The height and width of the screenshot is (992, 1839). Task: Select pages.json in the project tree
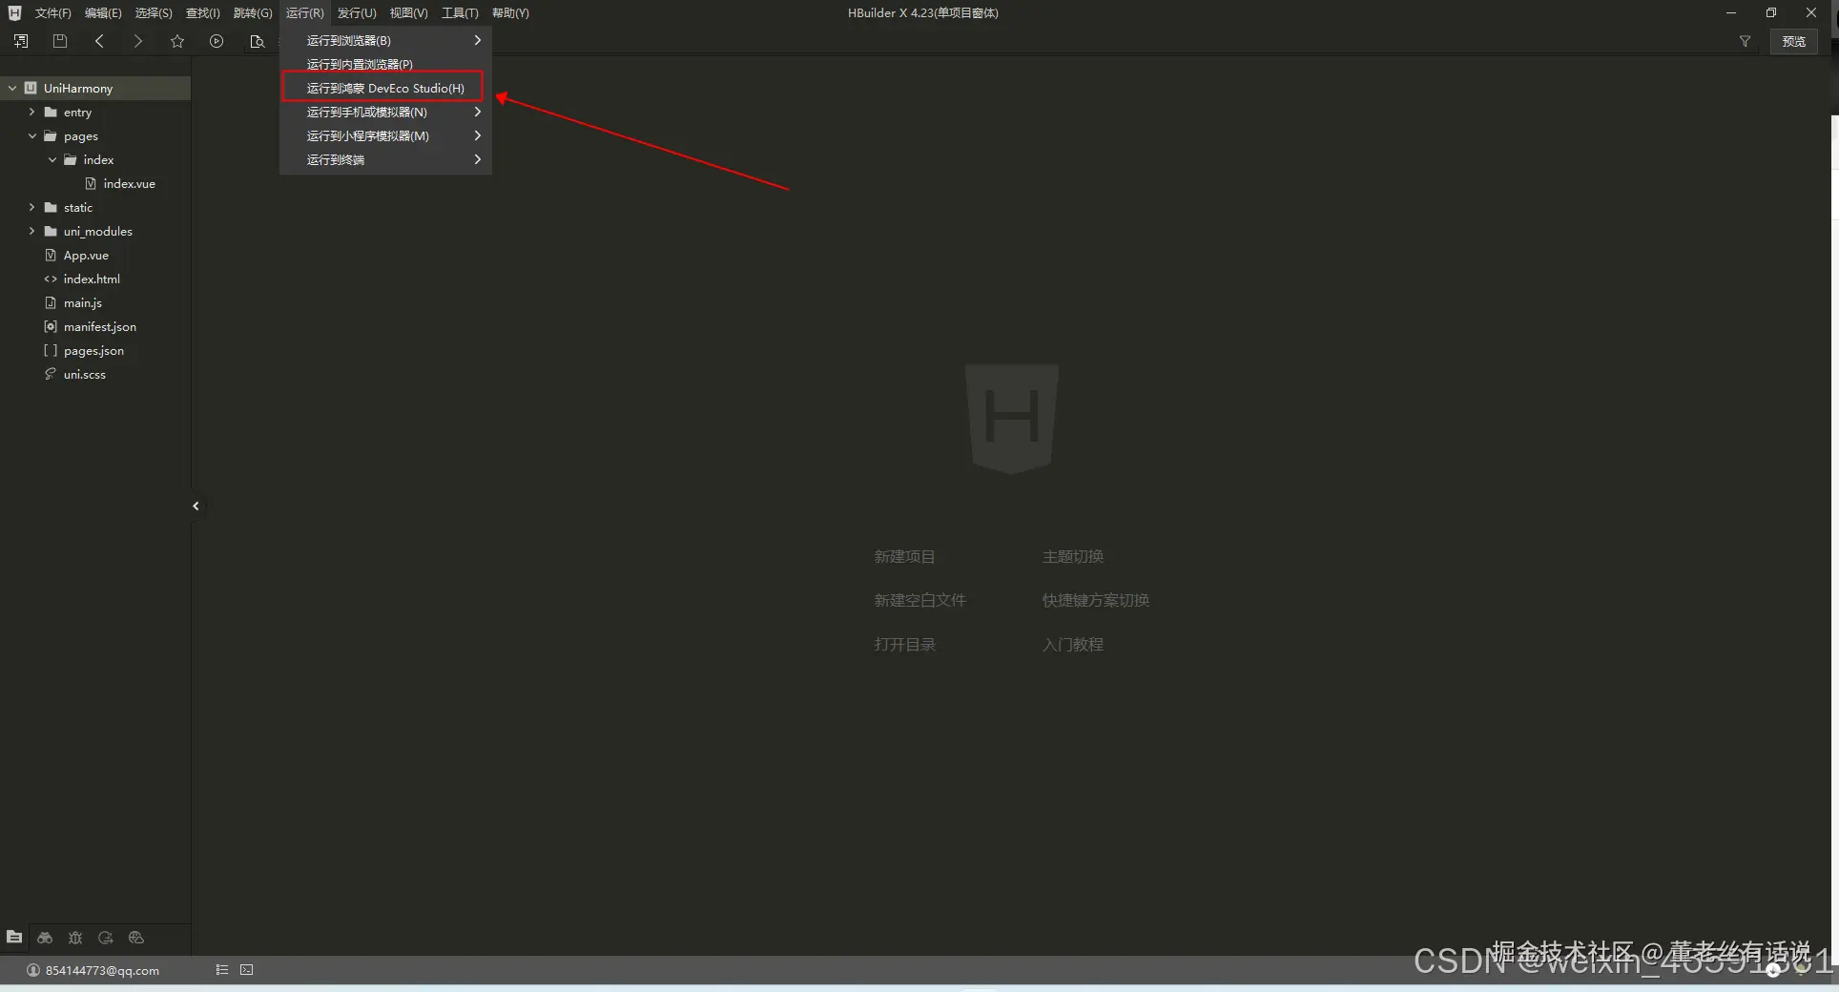(x=95, y=350)
